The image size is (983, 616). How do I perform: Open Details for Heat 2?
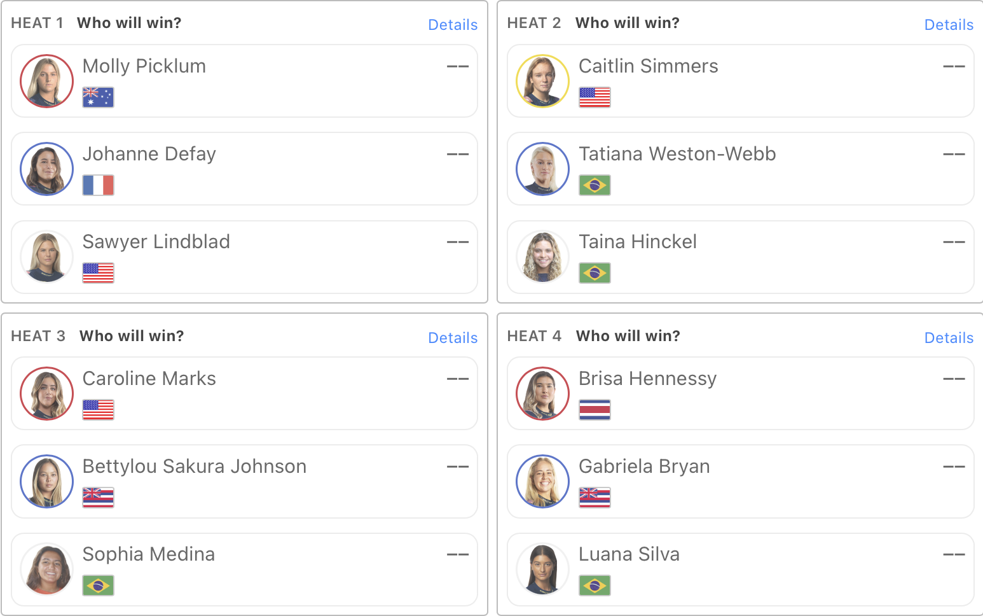coord(949,25)
